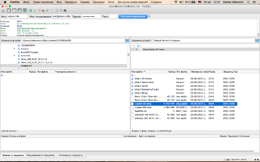Switch to the Failed transfers tab
260x162 pixels.
[41, 155]
